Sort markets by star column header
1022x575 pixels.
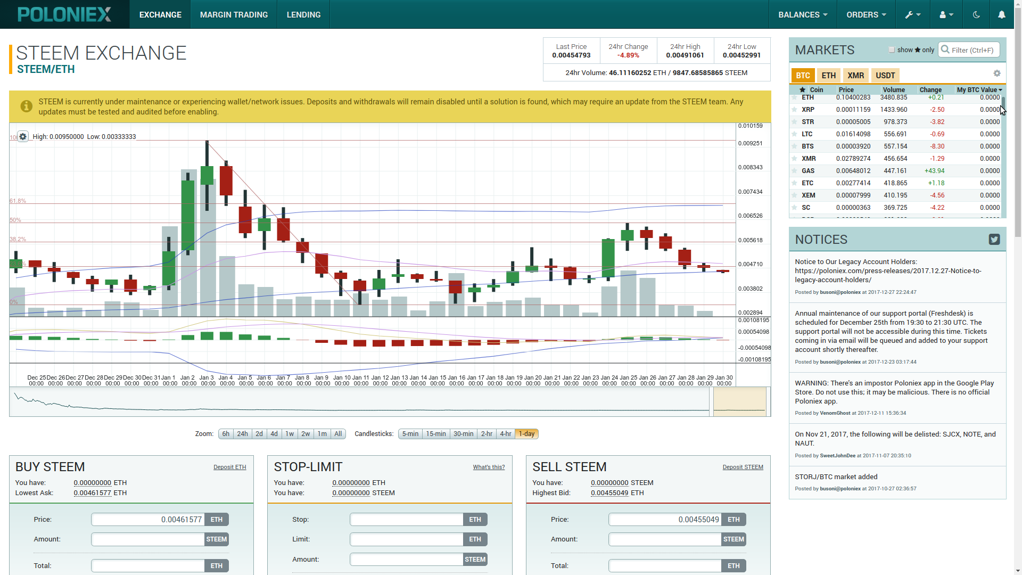(x=802, y=90)
